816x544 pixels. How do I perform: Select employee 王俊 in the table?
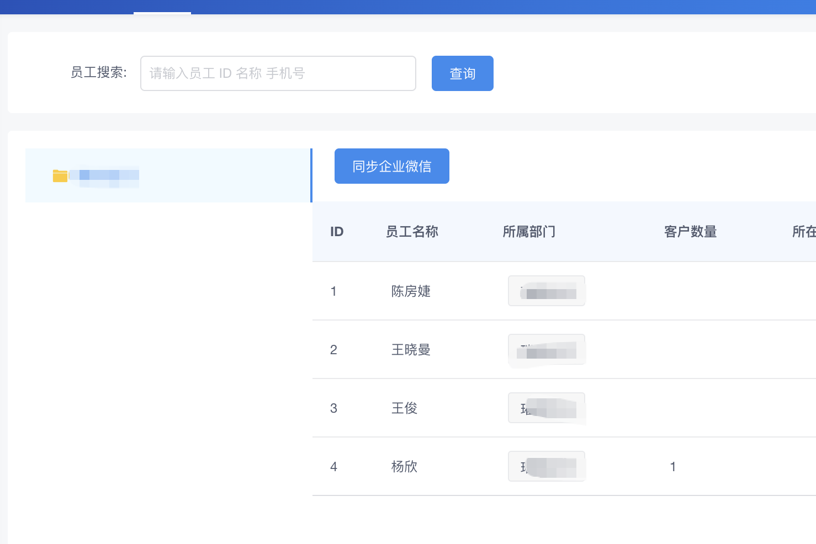(404, 408)
